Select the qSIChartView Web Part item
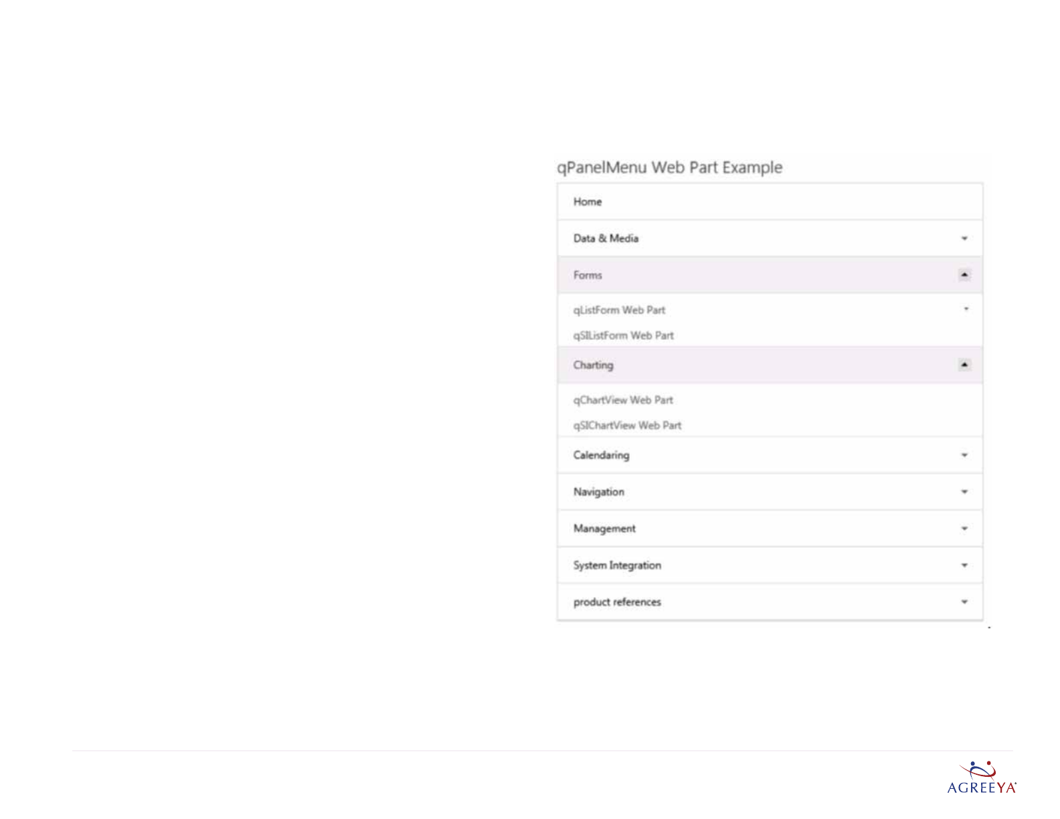This screenshot has height=819, width=1060. (627, 426)
